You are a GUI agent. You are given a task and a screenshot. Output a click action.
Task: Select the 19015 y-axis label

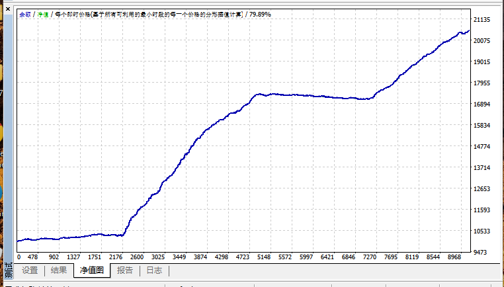click(x=482, y=62)
